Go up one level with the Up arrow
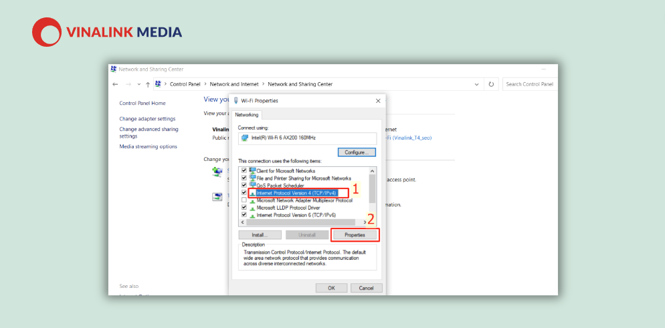The height and width of the screenshot is (328, 665). (148, 84)
